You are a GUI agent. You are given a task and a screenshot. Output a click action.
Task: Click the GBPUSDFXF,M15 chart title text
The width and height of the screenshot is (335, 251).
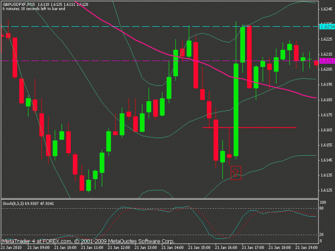tap(19, 4)
